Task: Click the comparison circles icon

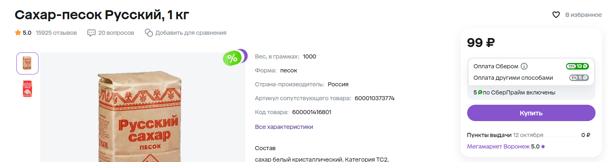Action: 149,33
